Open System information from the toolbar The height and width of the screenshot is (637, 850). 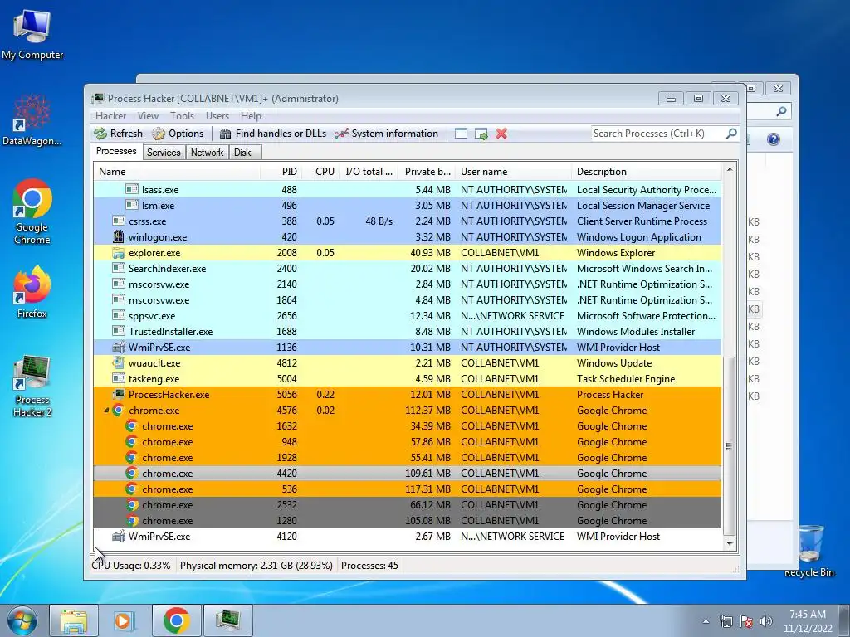387,134
